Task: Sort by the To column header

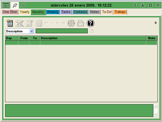Action: pyautogui.click(x=35, y=38)
